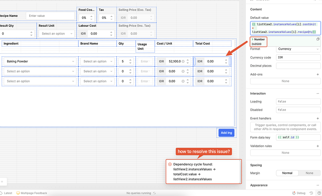Decrease the Tax percentage

pyautogui.click(x=111, y=19)
